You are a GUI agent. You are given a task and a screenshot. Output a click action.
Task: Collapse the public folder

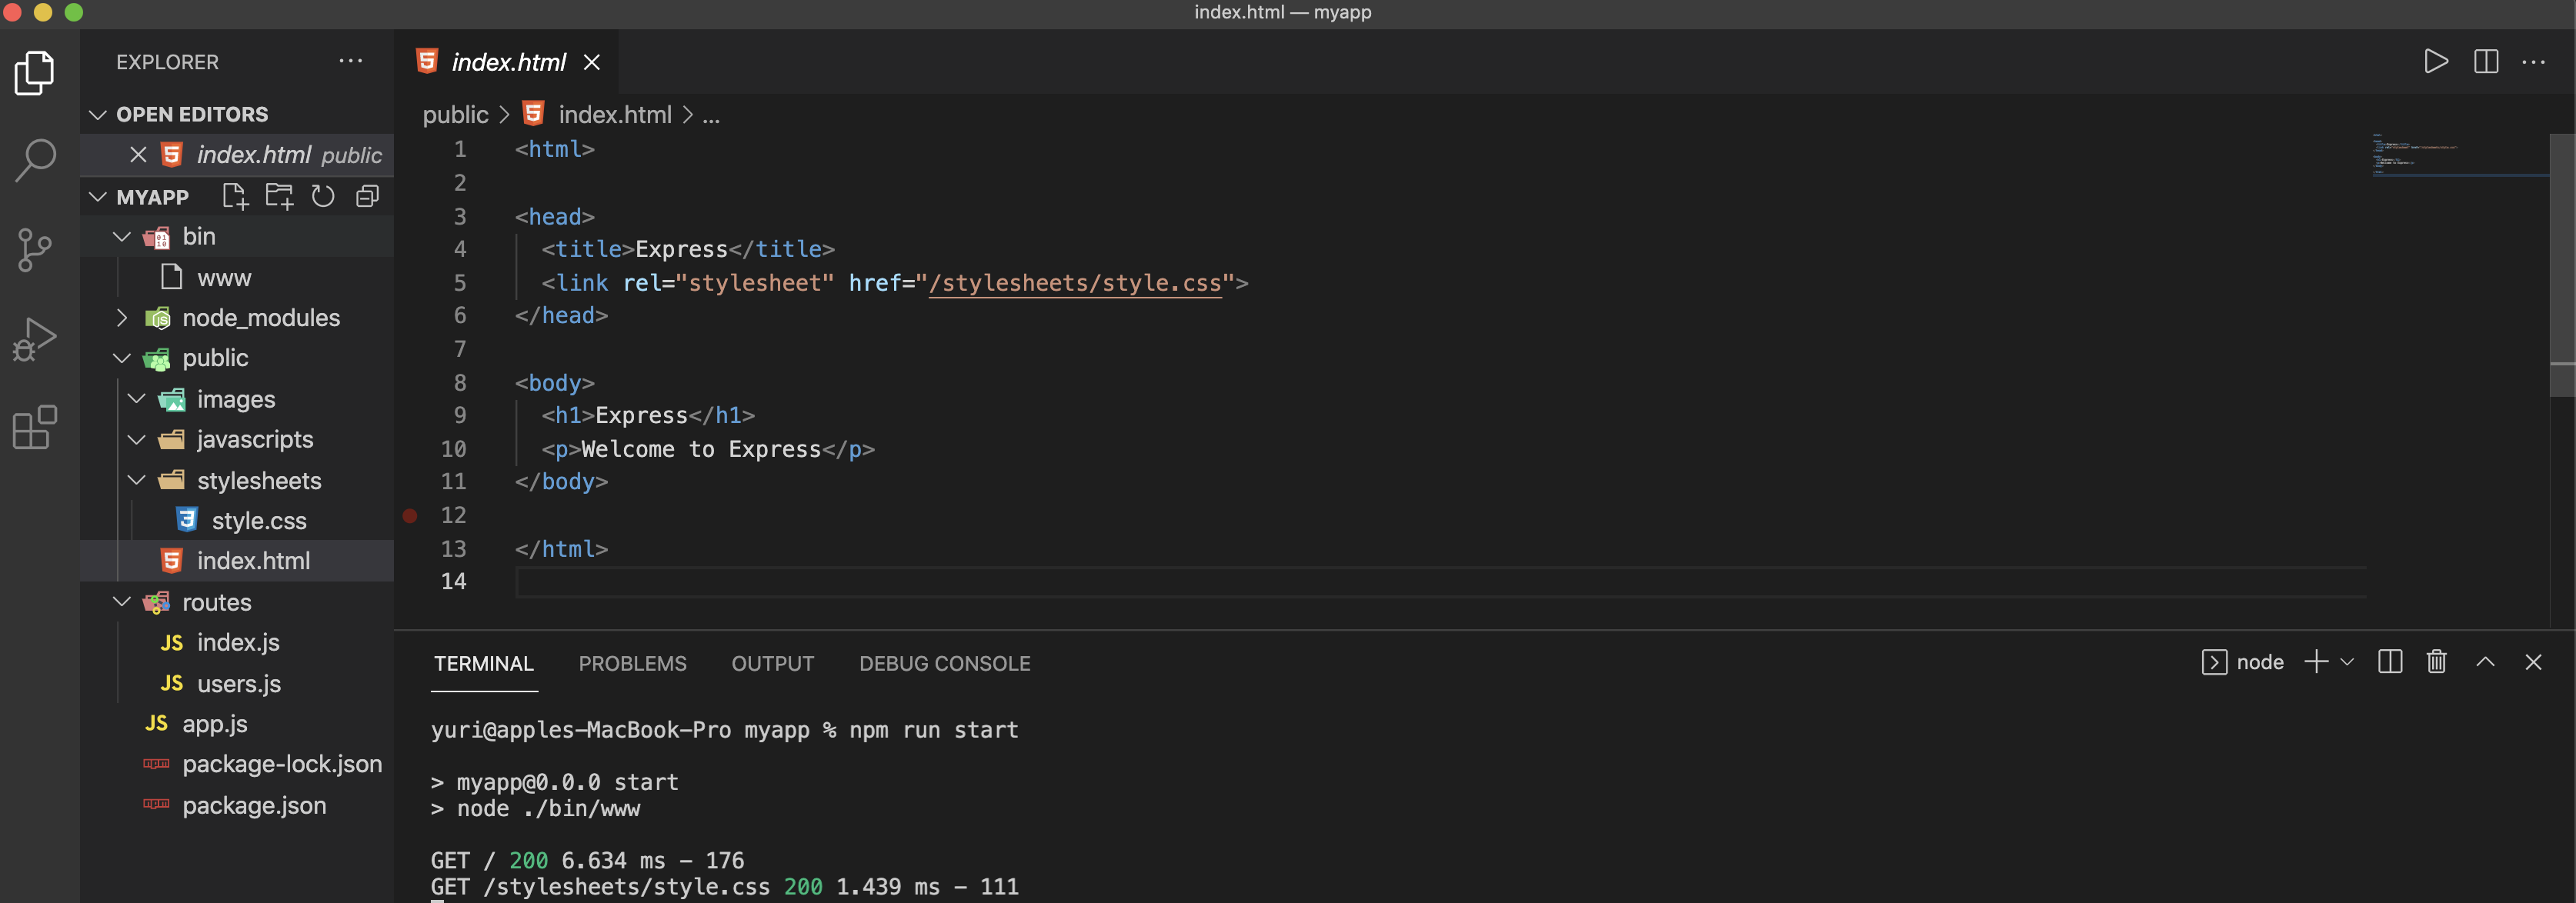click(x=122, y=358)
